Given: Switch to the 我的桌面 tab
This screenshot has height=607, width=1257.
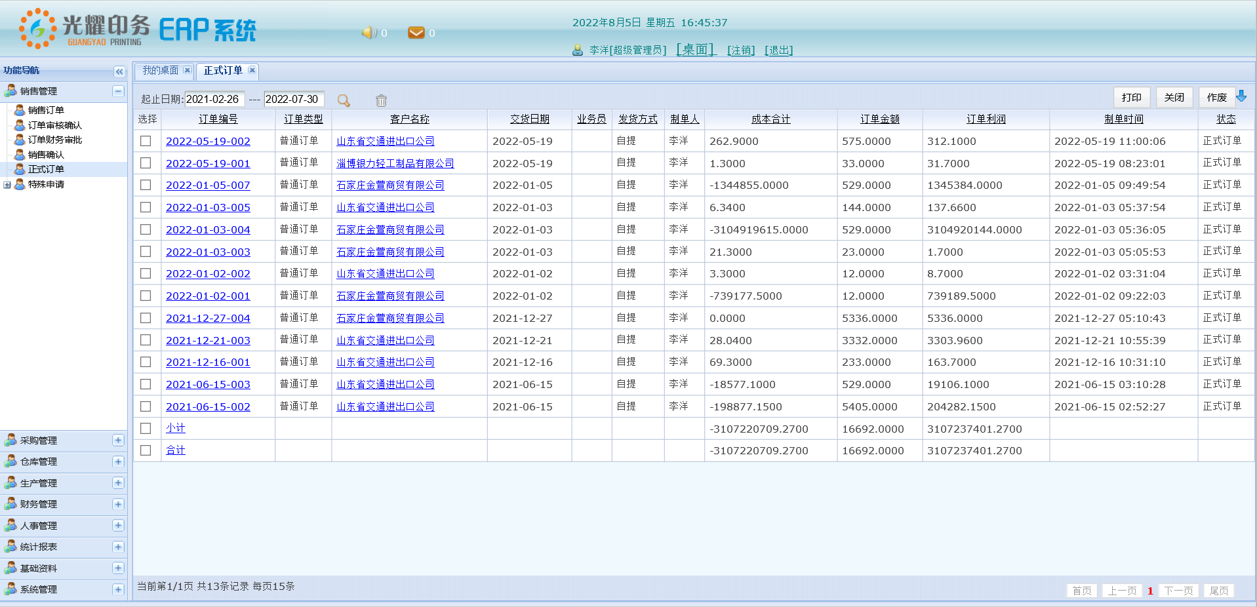Looking at the screenshot, I should tap(160, 70).
